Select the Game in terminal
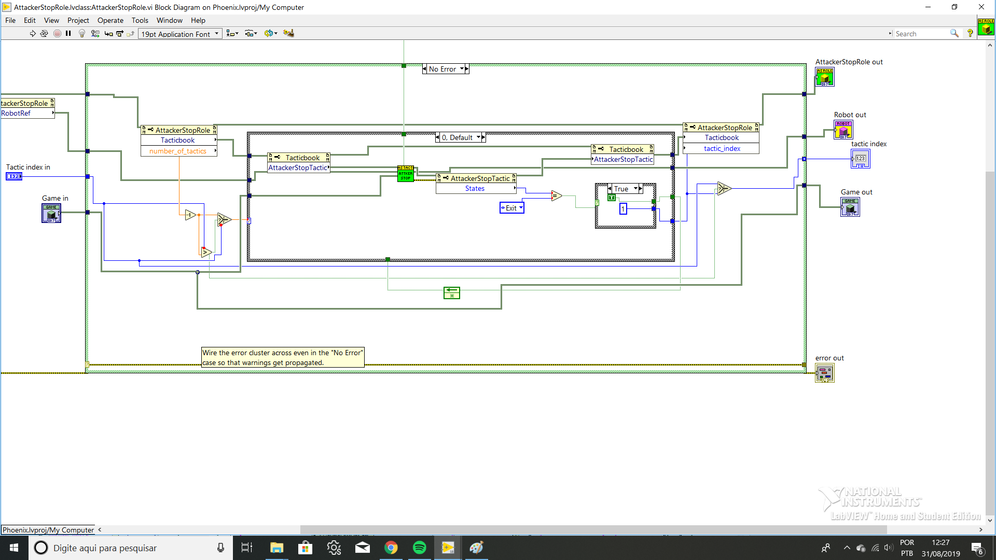The height and width of the screenshot is (560, 996). 51,213
